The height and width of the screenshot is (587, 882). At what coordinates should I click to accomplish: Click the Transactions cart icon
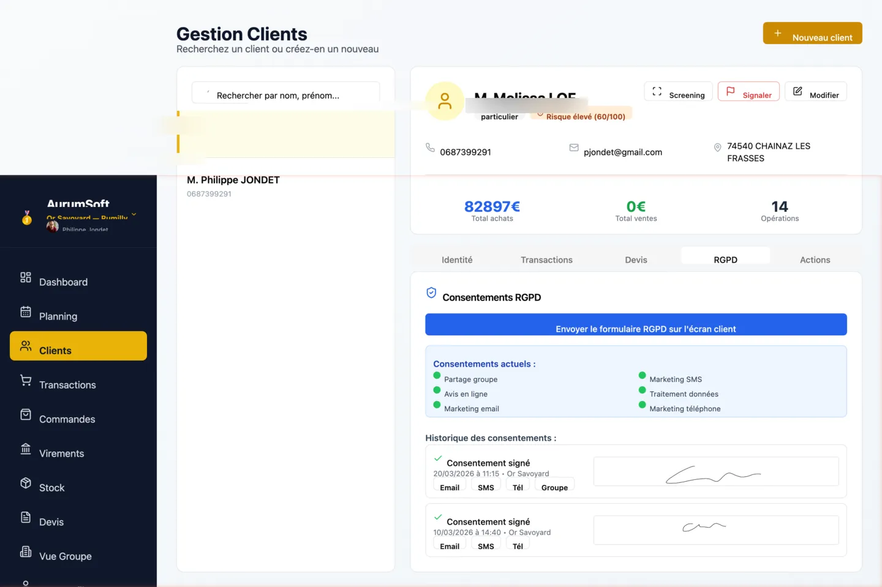coord(26,380)
